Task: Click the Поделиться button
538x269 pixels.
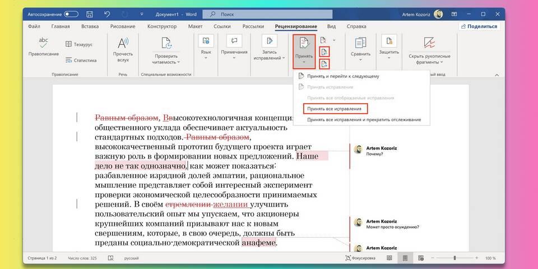Action: [479, 26]
